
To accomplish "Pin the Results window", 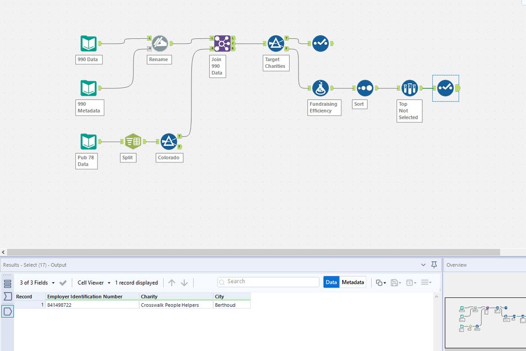I will 434,265.
